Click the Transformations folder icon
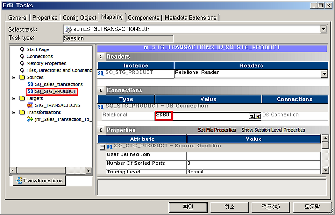Viewport: 335px width, 215px height. [x=22, y=112]
